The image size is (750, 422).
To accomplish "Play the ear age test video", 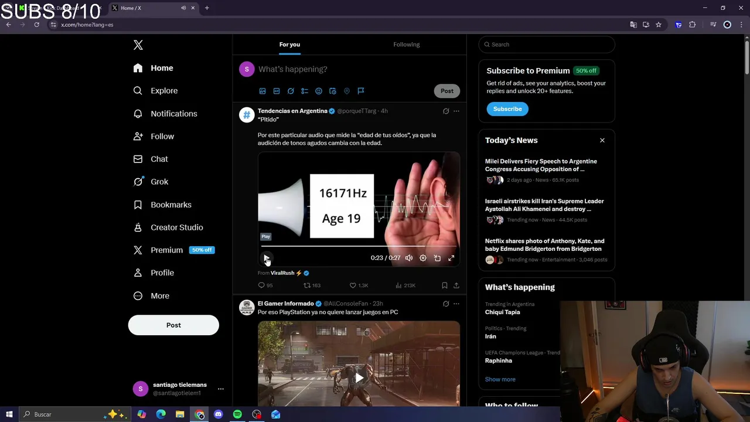I will pos(267,258).
